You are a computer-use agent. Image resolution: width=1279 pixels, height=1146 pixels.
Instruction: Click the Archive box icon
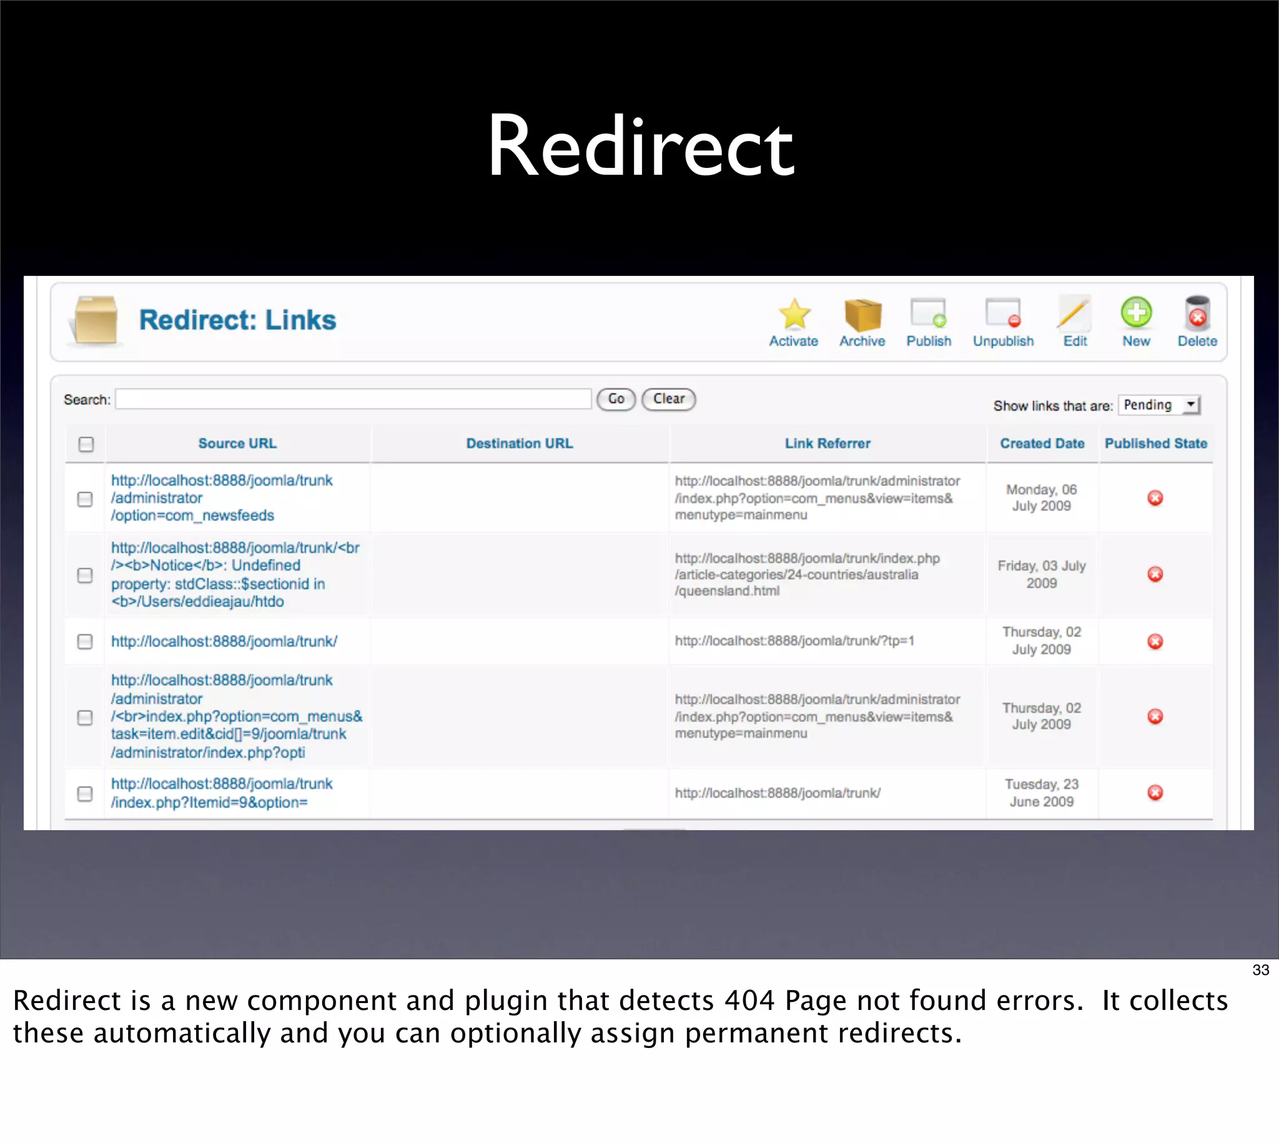point(862,314)
